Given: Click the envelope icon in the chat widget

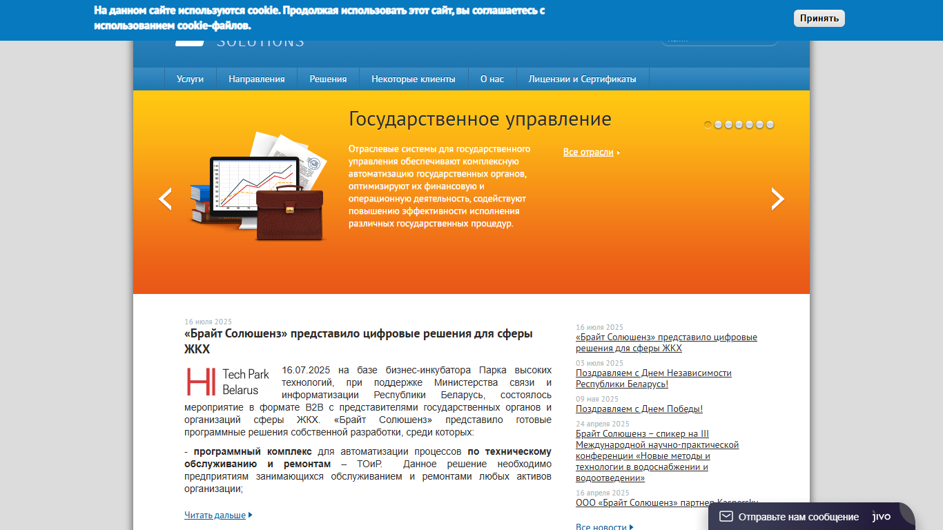Looking at the screenshot, I should click(x=726, y=516).
